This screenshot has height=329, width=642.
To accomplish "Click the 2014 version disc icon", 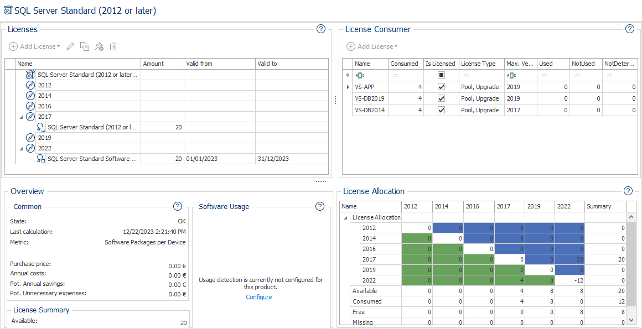I will [x=30, y=96].
